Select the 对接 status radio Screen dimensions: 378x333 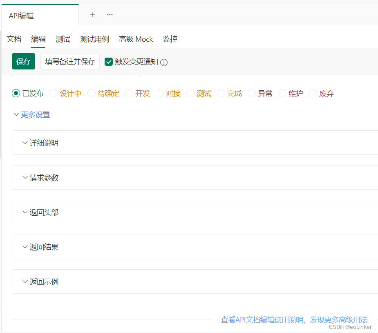(x=160, y=93)
